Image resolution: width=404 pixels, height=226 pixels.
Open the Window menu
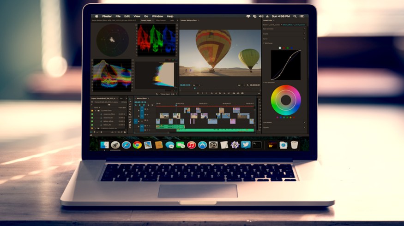click(157, 16)
